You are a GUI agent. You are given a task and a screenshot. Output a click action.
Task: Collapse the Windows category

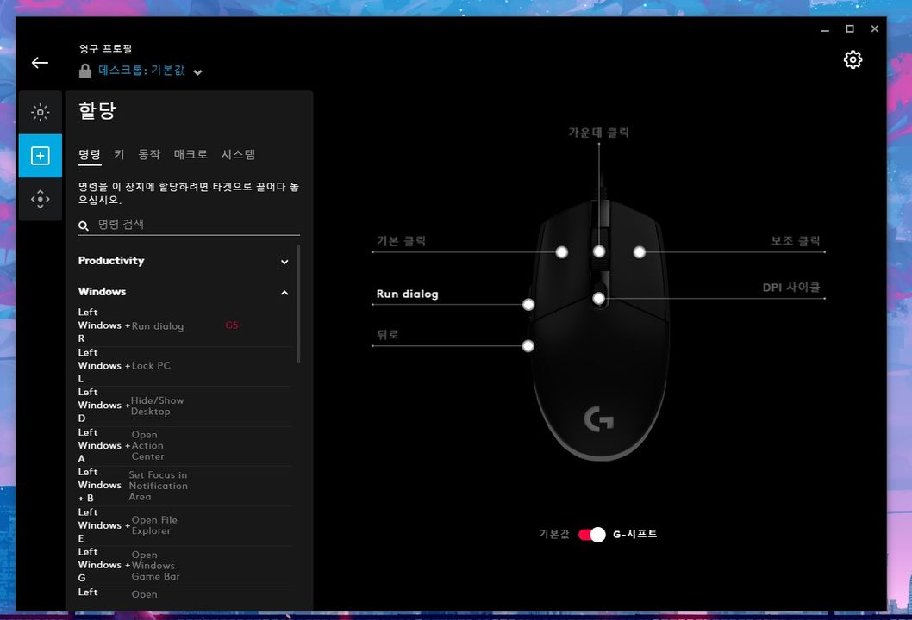pyautogui.click(x=184, y=292)
